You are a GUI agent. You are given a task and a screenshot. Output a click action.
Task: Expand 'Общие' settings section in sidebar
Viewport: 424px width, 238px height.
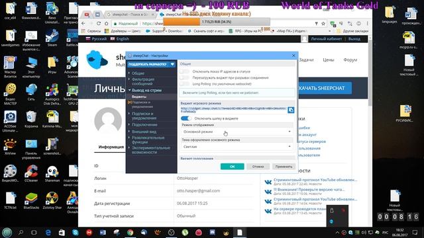138,73
